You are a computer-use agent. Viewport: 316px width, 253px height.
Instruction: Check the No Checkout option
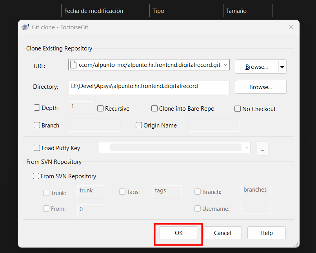point(238,109)
